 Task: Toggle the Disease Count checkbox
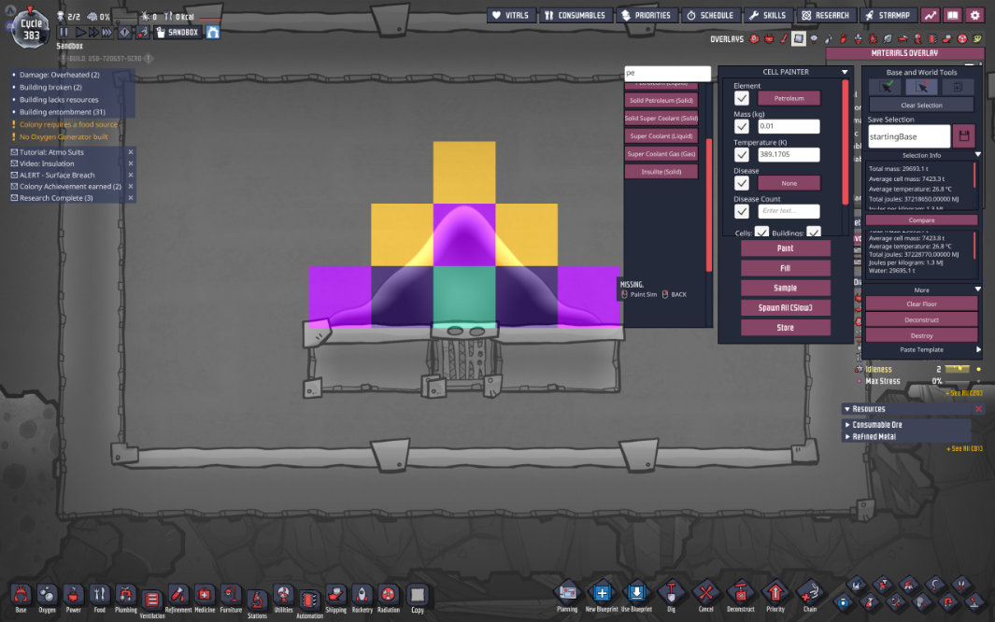(x=741, y=211)
